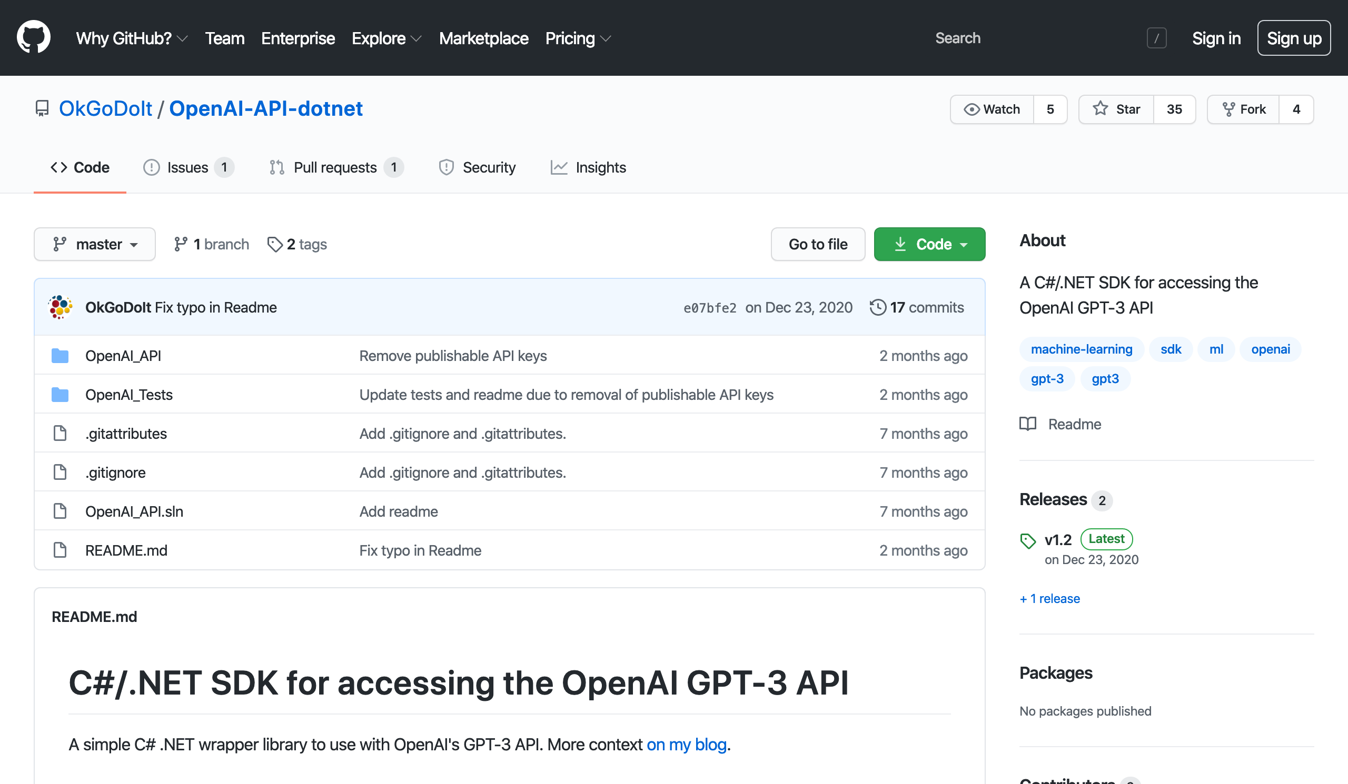1348x784 pixels.
Task: Open the OpenAI_Tests folder
Action: tap(129, 394)
